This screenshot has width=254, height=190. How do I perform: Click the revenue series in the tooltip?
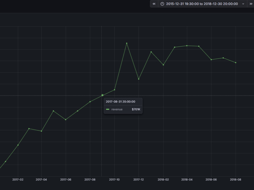117,109
